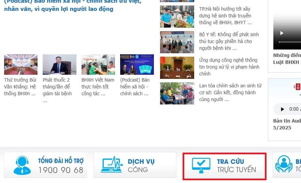Viewport: 301px width, 183px height.
Task: Open thumbnail for BHXH Việt Nam thực hiện tốt
Action: tap(98, 65)
